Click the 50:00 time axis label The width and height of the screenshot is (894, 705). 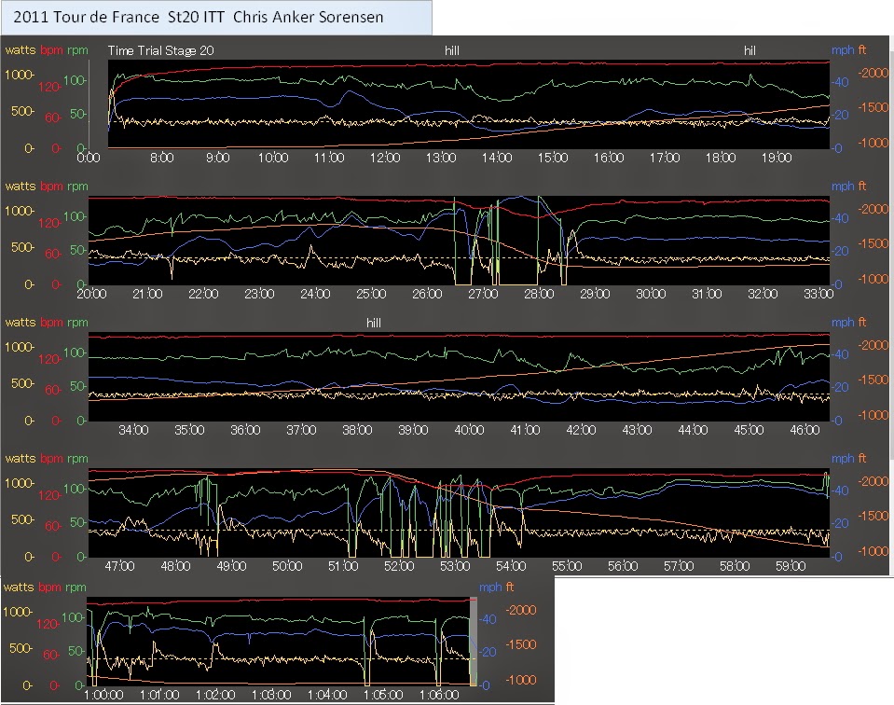[x=287, y=566]
